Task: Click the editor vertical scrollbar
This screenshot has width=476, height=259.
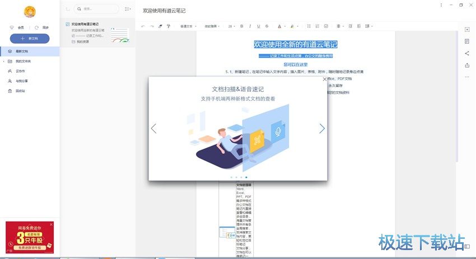Action: point(456,97)
